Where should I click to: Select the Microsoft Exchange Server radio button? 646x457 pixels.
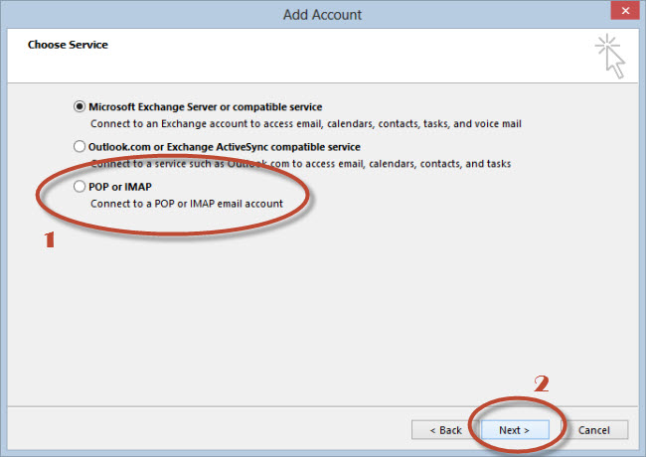coord(80,106)
